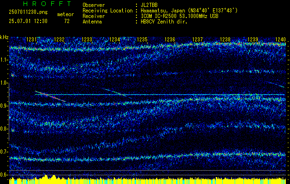Click the Hamamatsu, Japan location value
Screen dimensions: 290x184
tap(189, 11)
